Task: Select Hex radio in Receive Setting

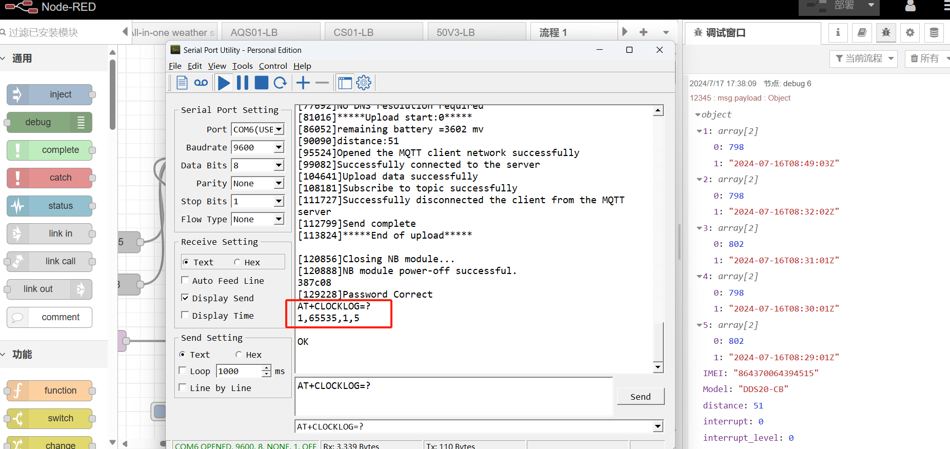Action: click(237, 262)
